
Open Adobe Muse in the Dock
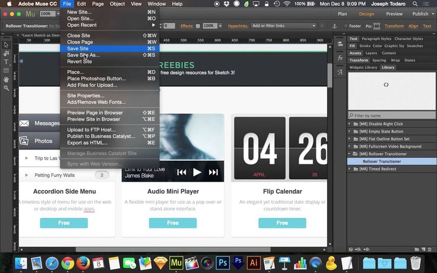point(176,263)
